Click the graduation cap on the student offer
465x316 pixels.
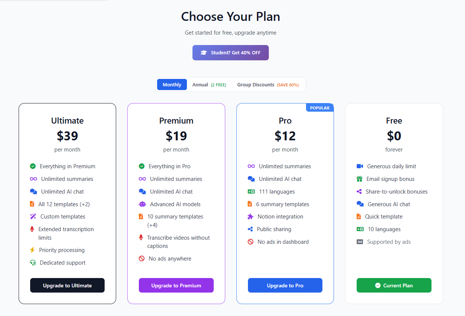[x=203, y=52]
